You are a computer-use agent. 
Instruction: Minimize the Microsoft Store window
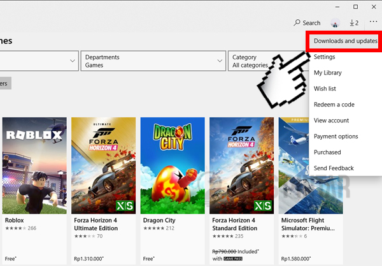pos(337,7)
